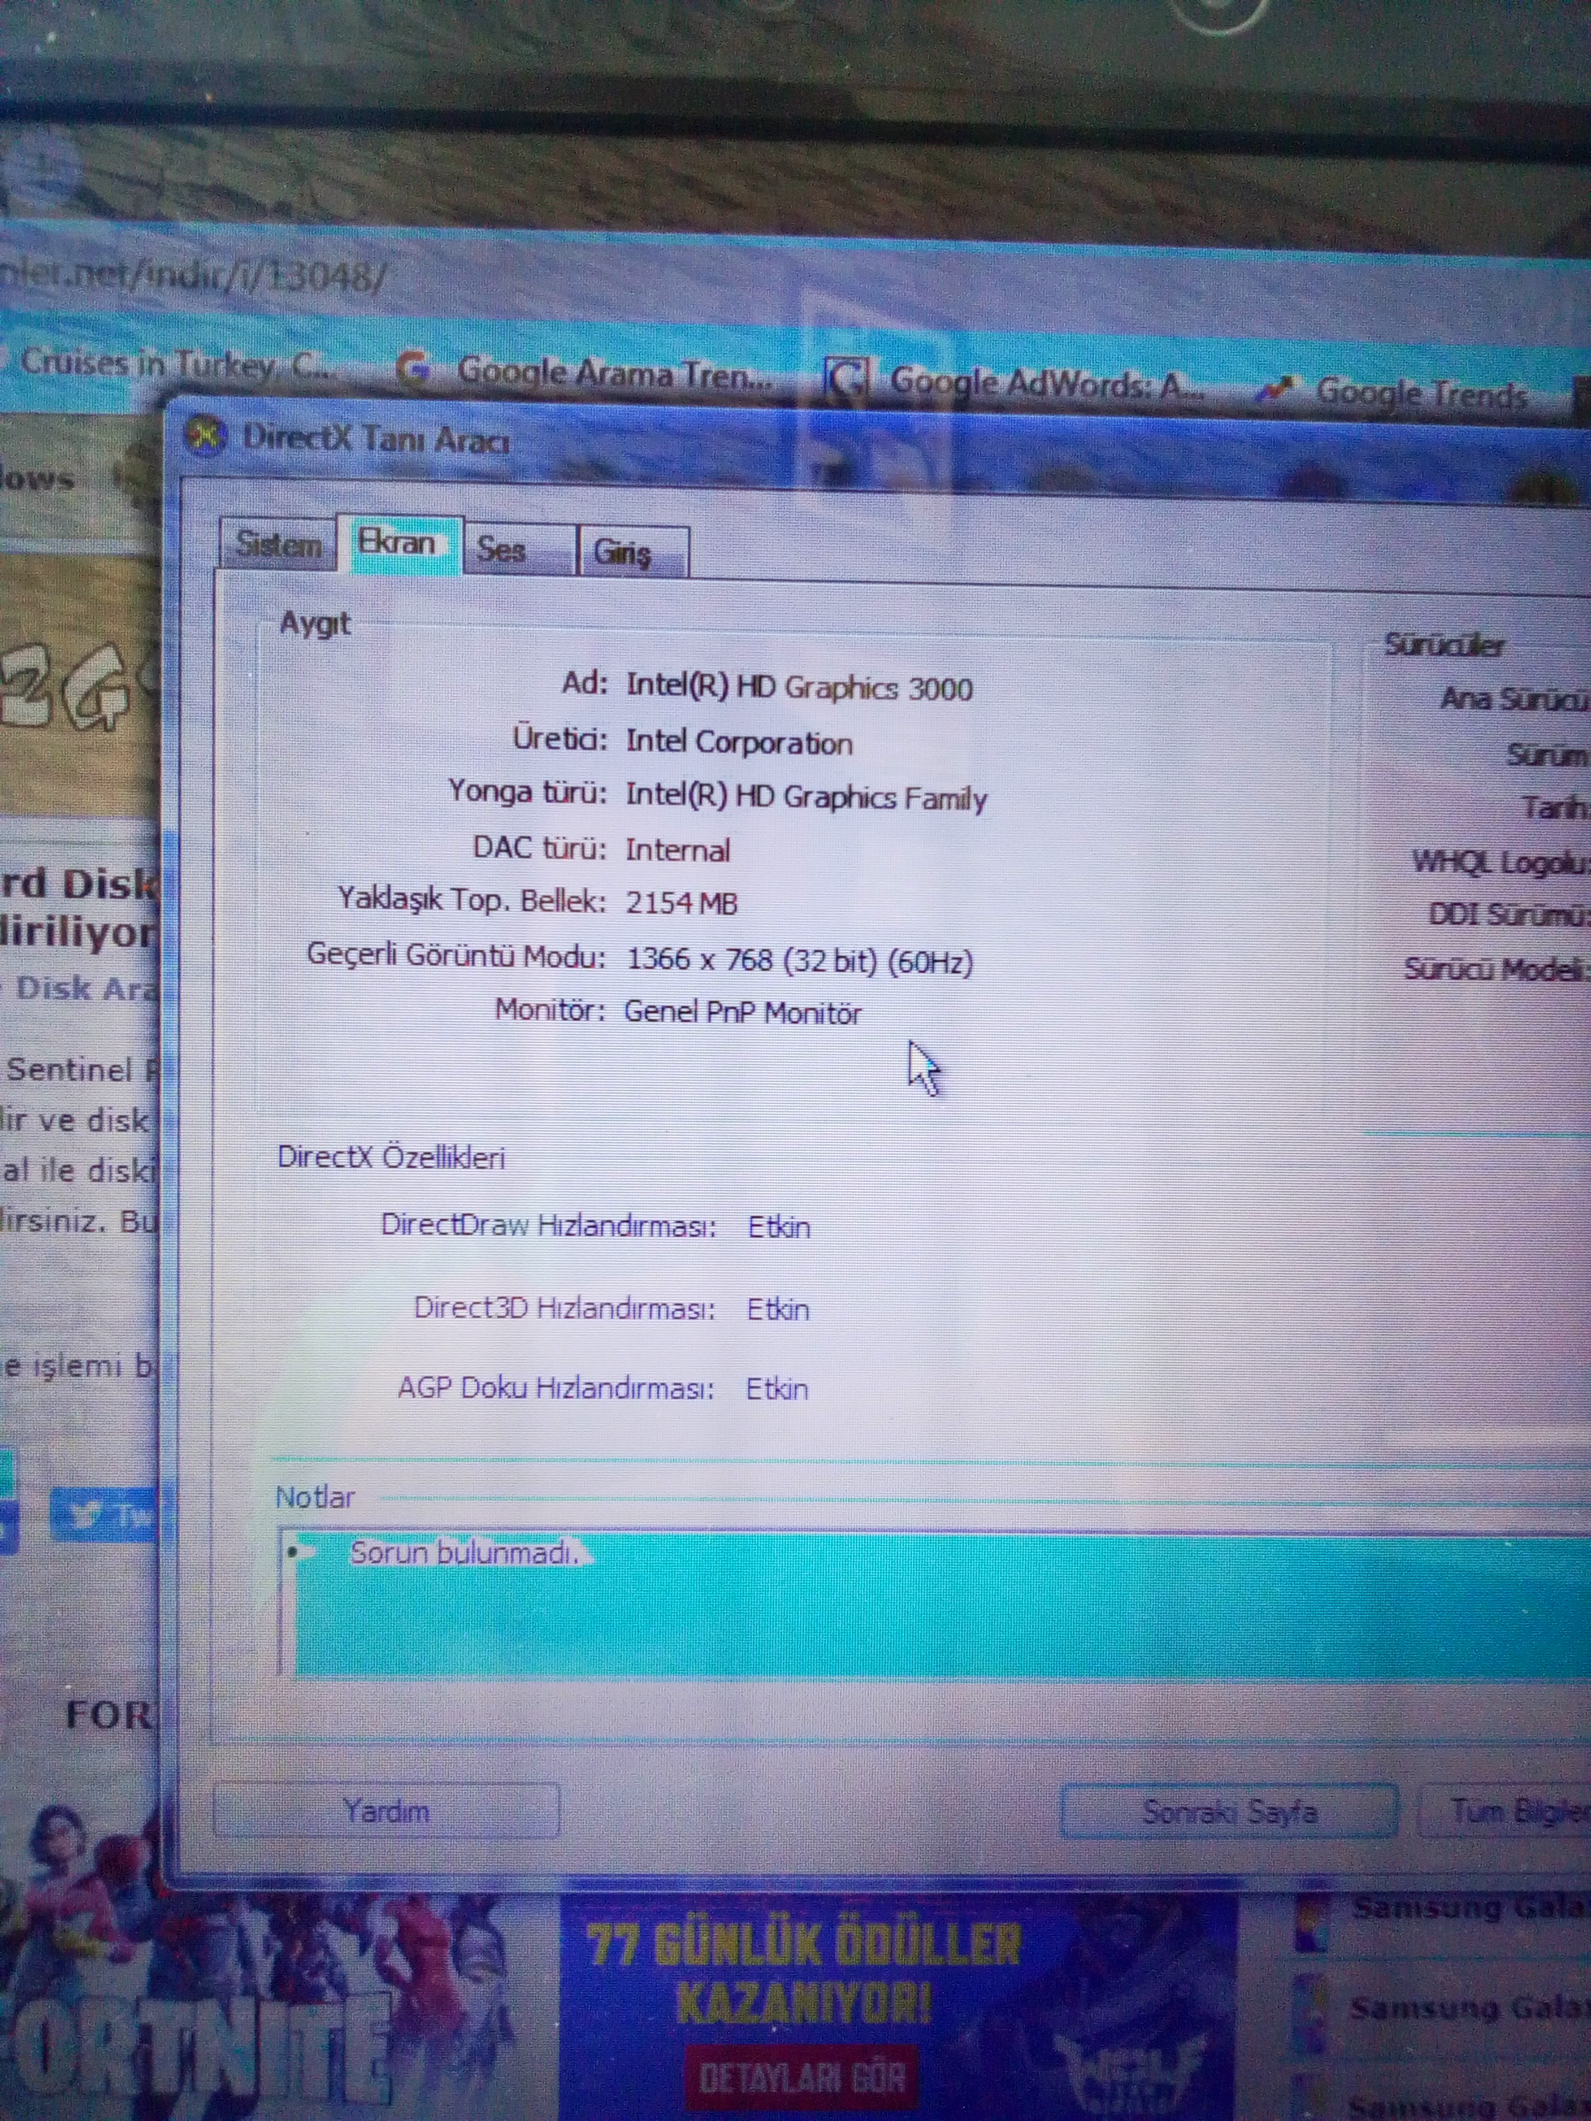
Task: Click the memory value 2154 MB
Action: (681, 903)
